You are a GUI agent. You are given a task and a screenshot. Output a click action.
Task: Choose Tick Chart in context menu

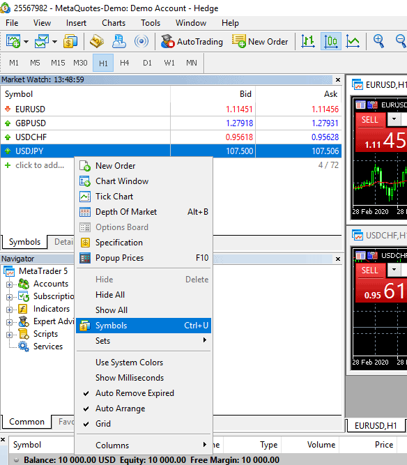click(x=144, y=197)
